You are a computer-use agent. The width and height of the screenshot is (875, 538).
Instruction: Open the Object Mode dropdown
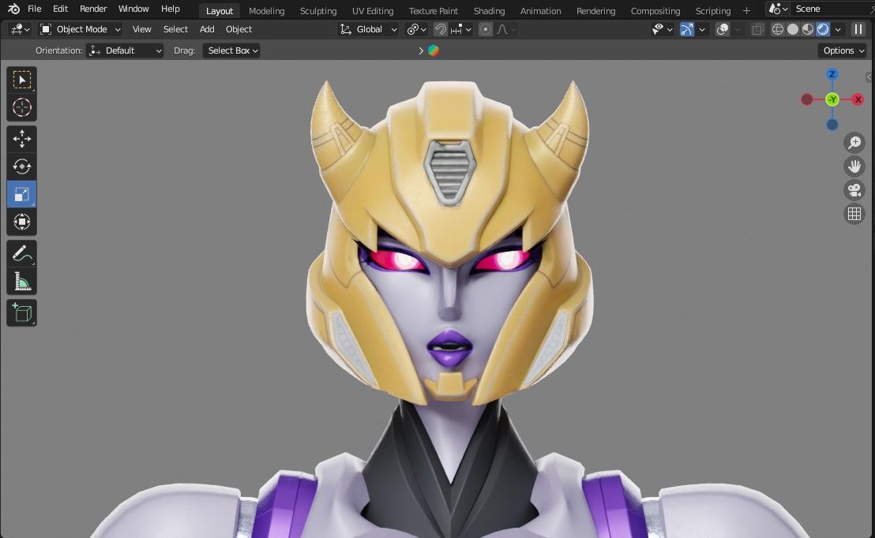(81, 29)
